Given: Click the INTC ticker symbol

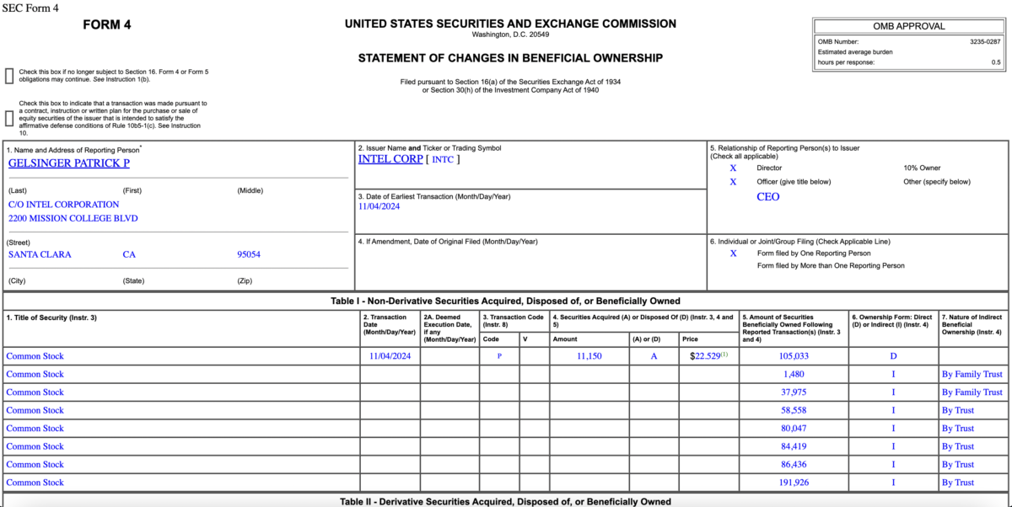Looking at the screenshot, I should (x=444, y=159).
